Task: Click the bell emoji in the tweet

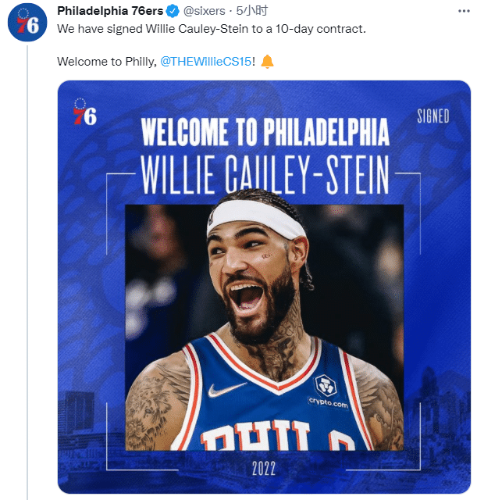Action: [x=268, y=62]
